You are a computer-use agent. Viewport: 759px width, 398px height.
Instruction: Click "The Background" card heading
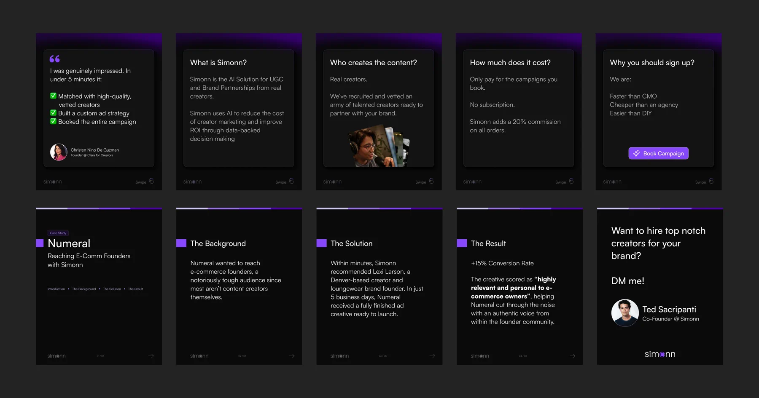pos(218,243)
